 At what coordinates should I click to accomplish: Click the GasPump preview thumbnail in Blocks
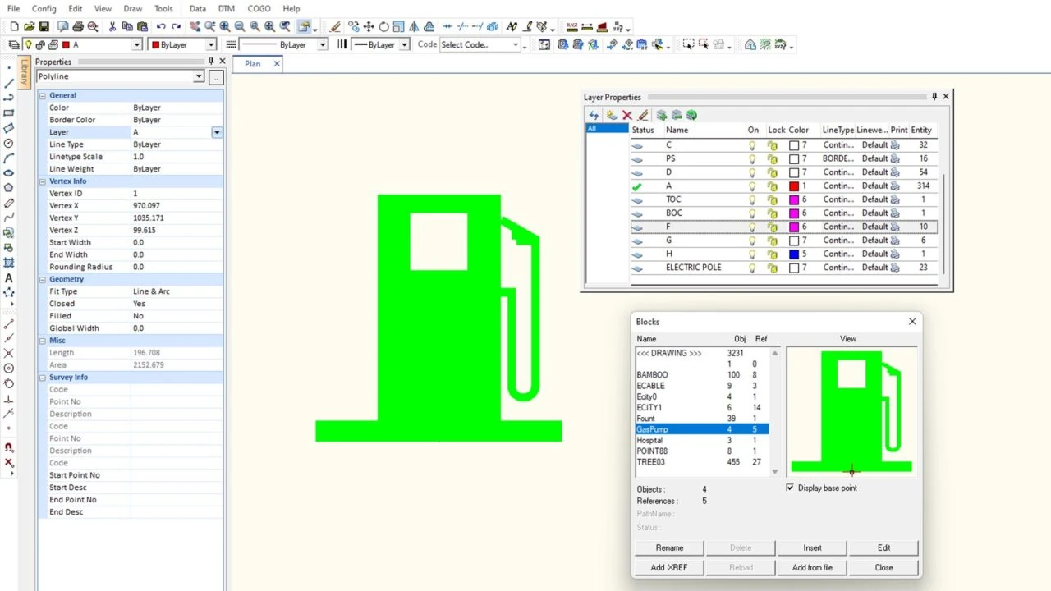pos(851,411)
